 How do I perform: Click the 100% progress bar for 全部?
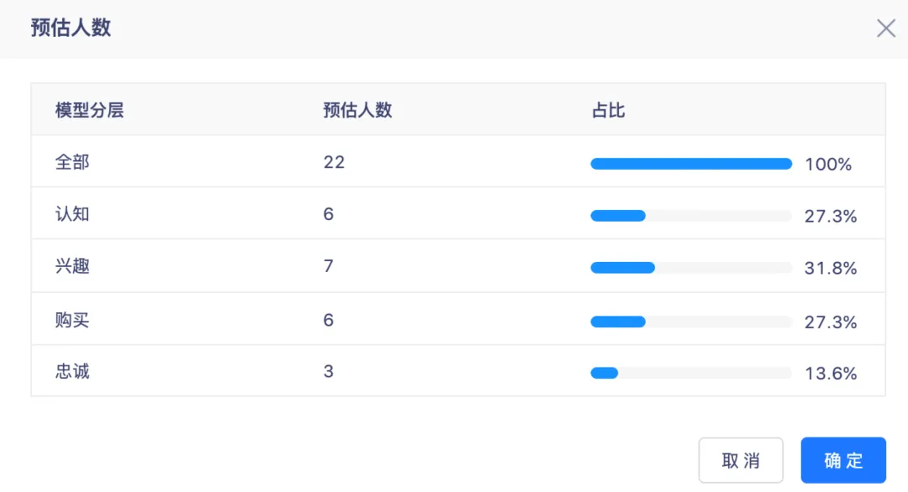tap(691, 165)
